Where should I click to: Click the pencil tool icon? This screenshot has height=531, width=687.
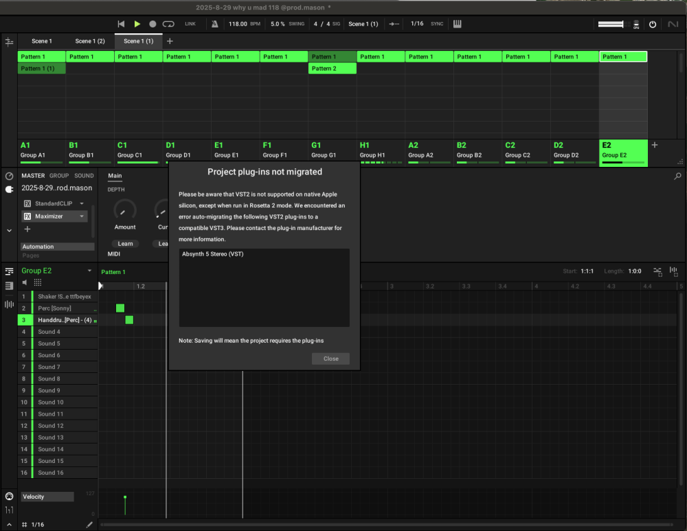89,525
